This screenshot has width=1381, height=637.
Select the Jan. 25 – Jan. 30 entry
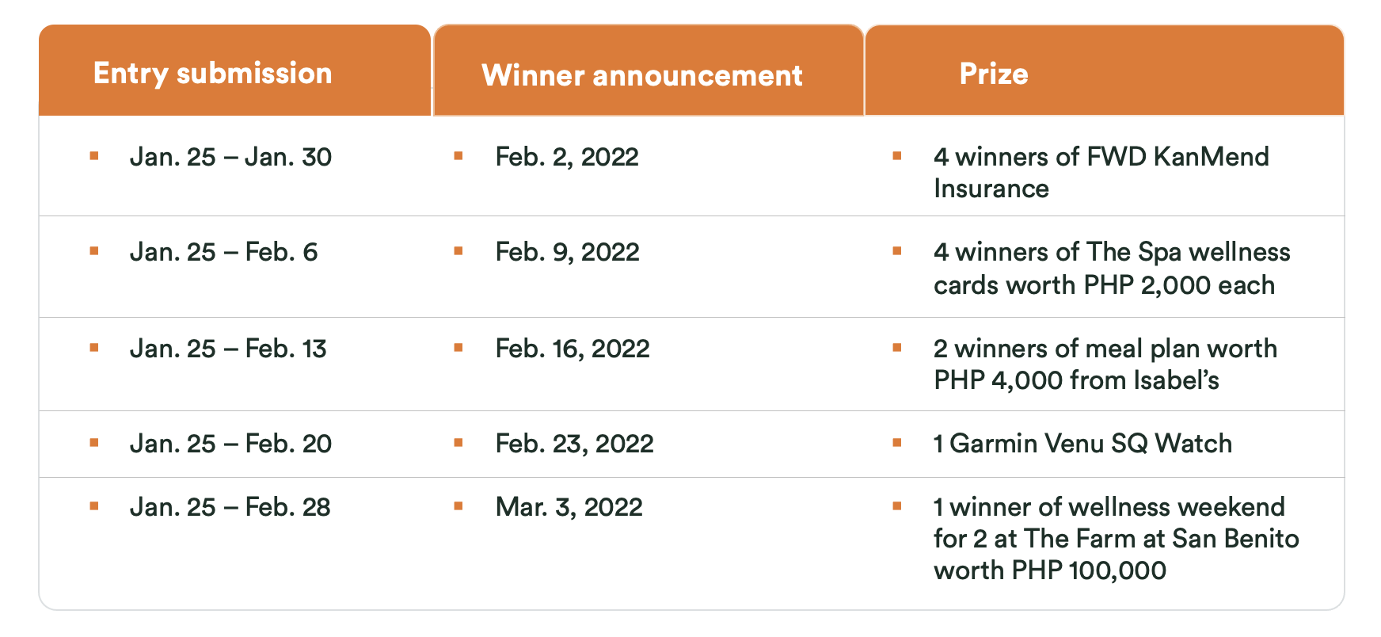pos(230,157)
